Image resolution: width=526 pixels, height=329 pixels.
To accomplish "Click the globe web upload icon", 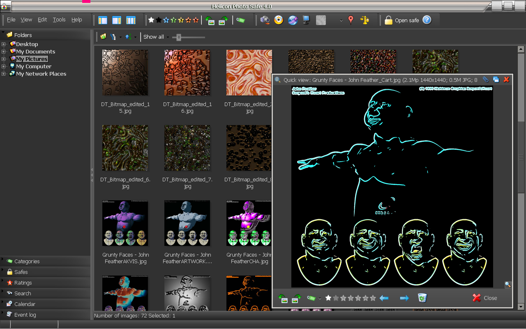I will 293,20.
